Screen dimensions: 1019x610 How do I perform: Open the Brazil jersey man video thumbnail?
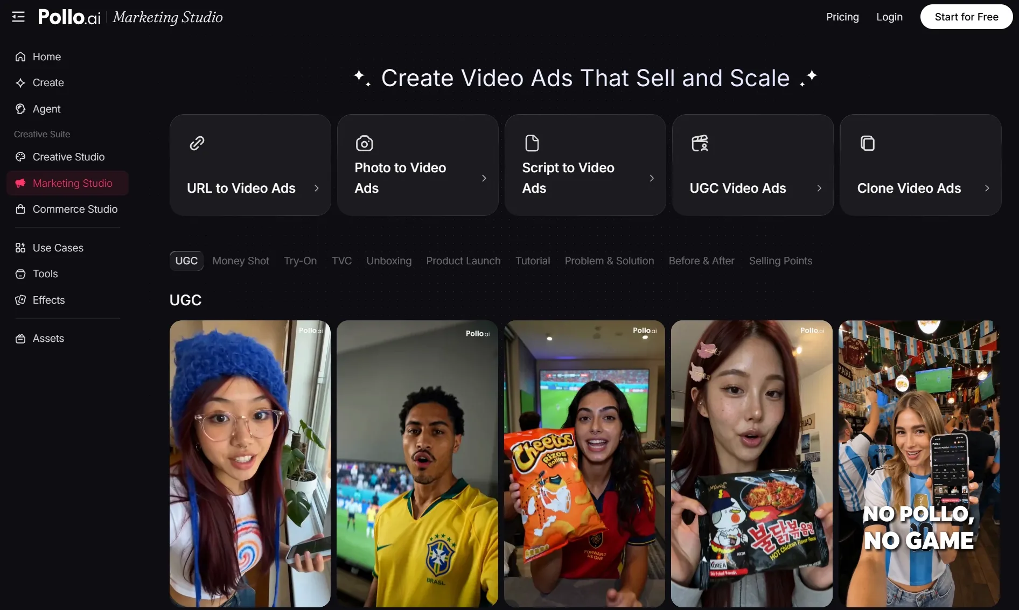click(x=417, y=464)
